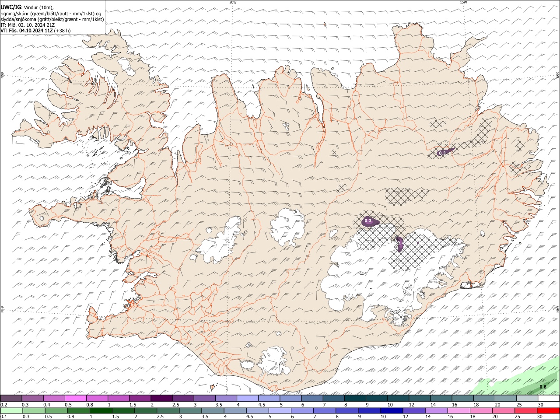Click the 0.3 label on central purple blob
Image resolution: width=560 pixels, height=420 pixels.
pyautogui.click(x=368, y=221)
